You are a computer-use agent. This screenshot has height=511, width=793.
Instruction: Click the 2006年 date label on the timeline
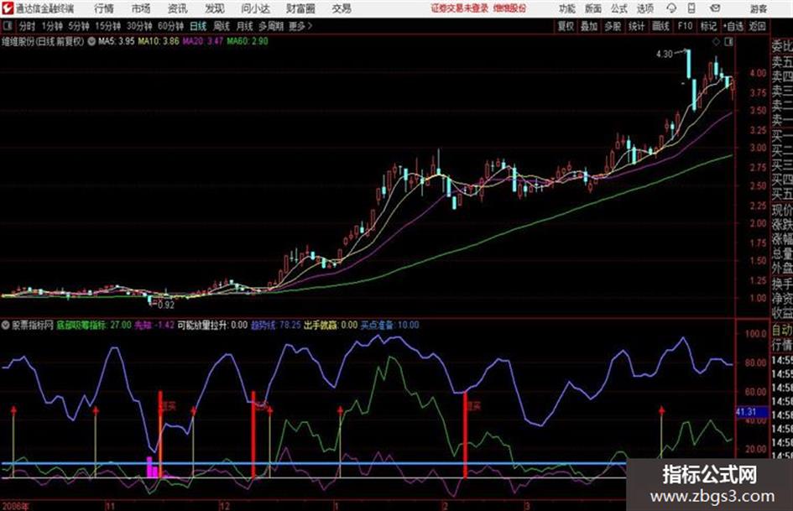click(x=15, y=505)
